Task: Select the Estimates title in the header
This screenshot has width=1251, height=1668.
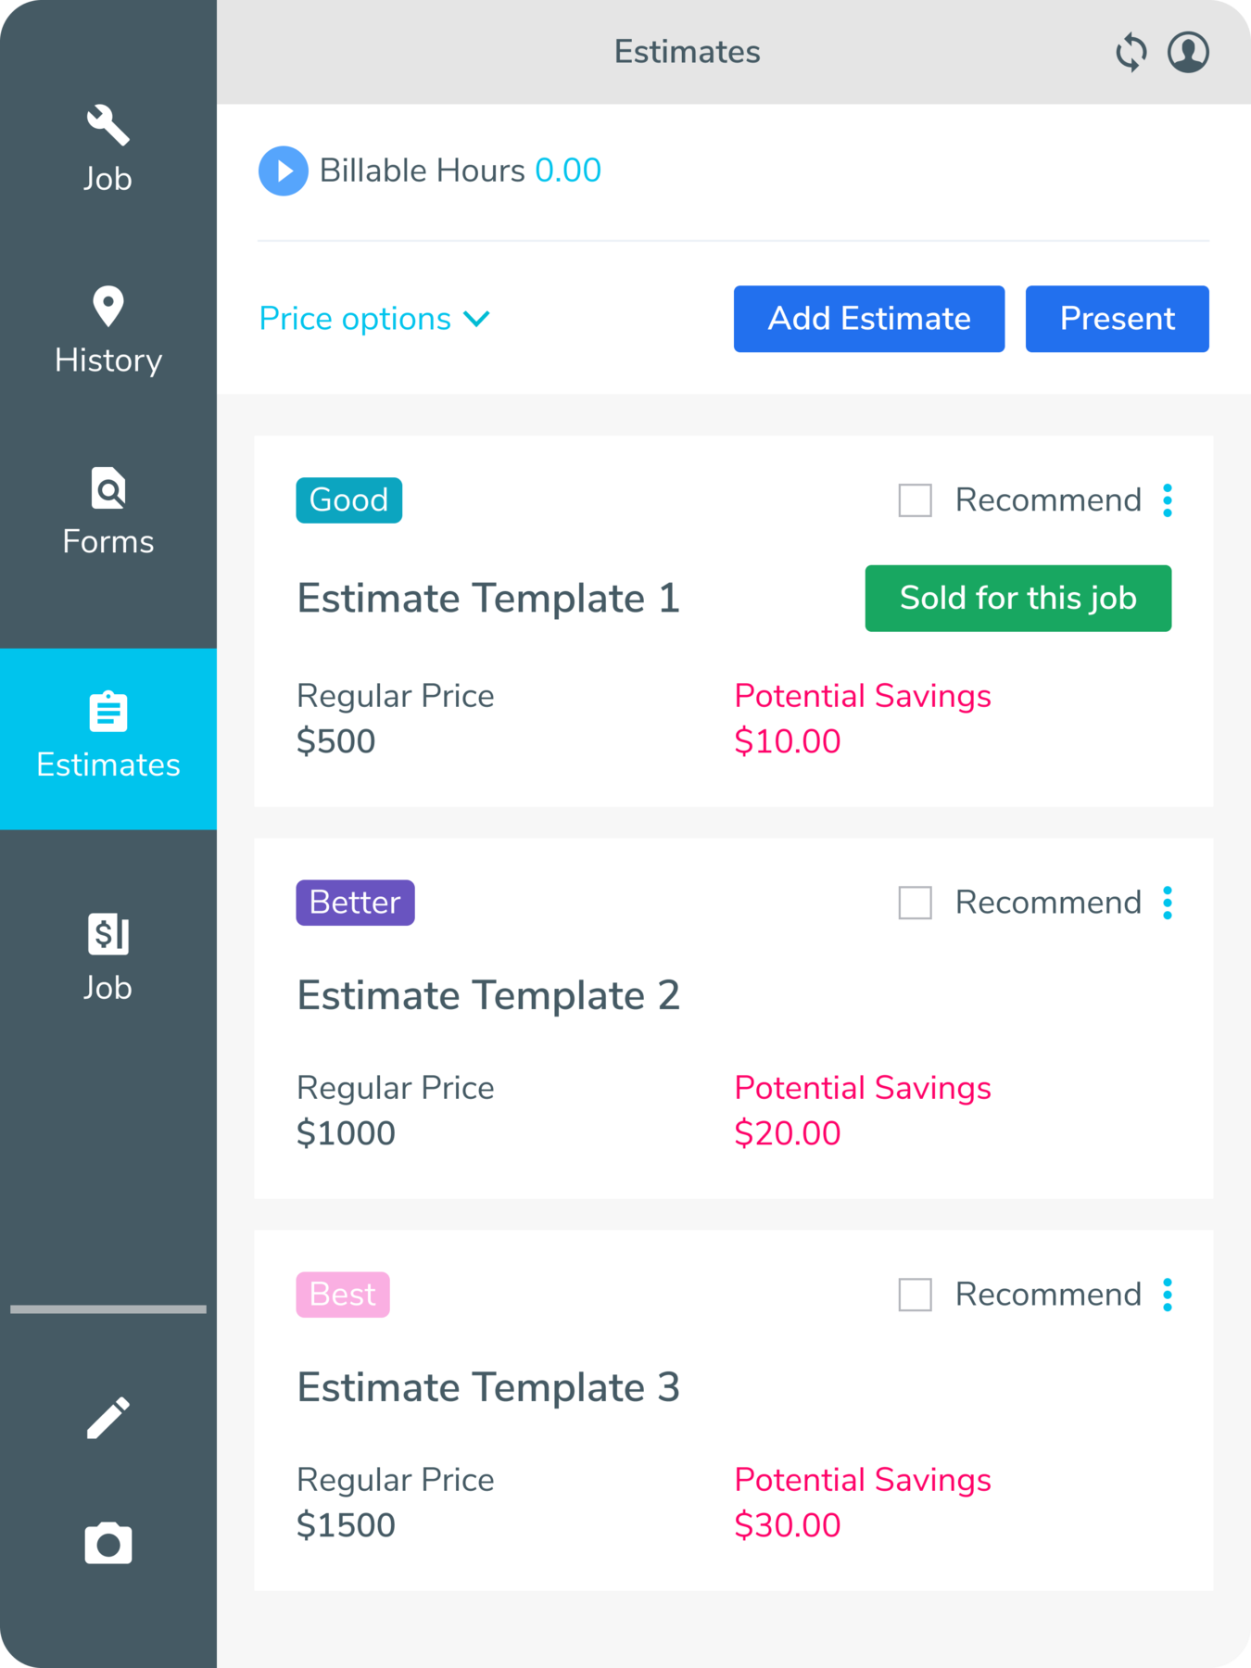Action: (x=686, y=52)
